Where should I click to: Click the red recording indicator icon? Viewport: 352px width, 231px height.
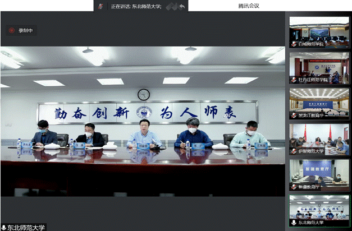pyautogui.click(x=11, y=31)
